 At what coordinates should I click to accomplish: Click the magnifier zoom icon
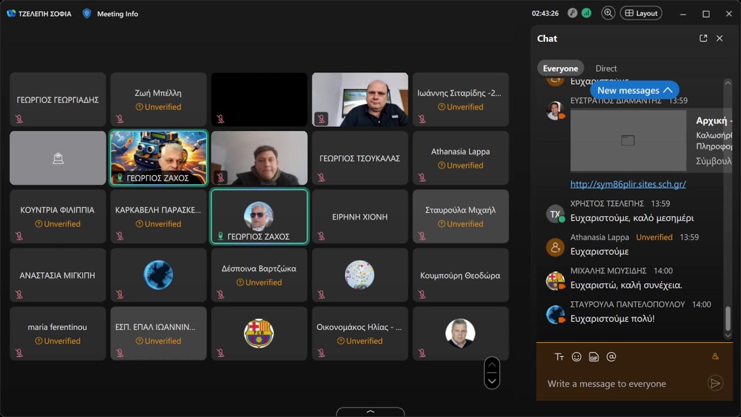[x=608, y=13]
